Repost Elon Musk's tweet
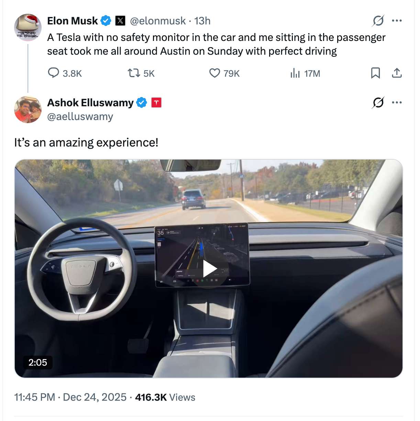 click(134, 73)
